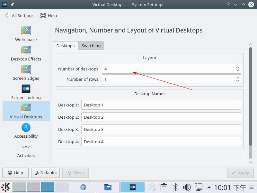Click the Reset button
This screenshot has height=193, width=257.
(75, 173)
